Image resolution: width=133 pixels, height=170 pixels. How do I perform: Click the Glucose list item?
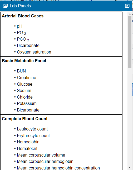[x=24, y=84]
